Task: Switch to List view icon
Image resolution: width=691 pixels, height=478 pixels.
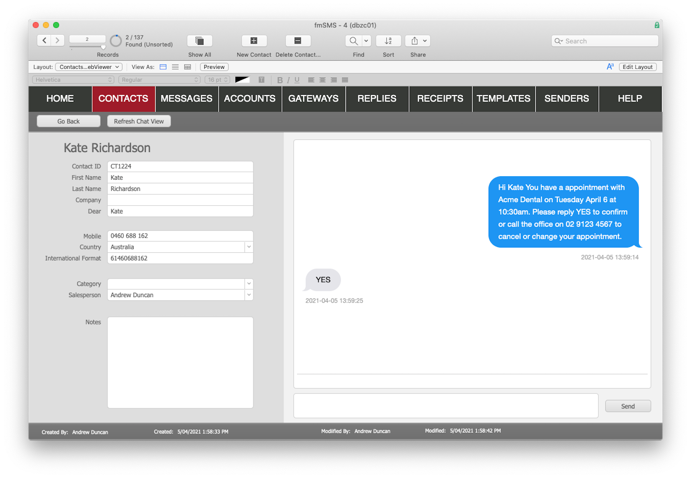Action: pyautogui.click(x=175, y=67)
